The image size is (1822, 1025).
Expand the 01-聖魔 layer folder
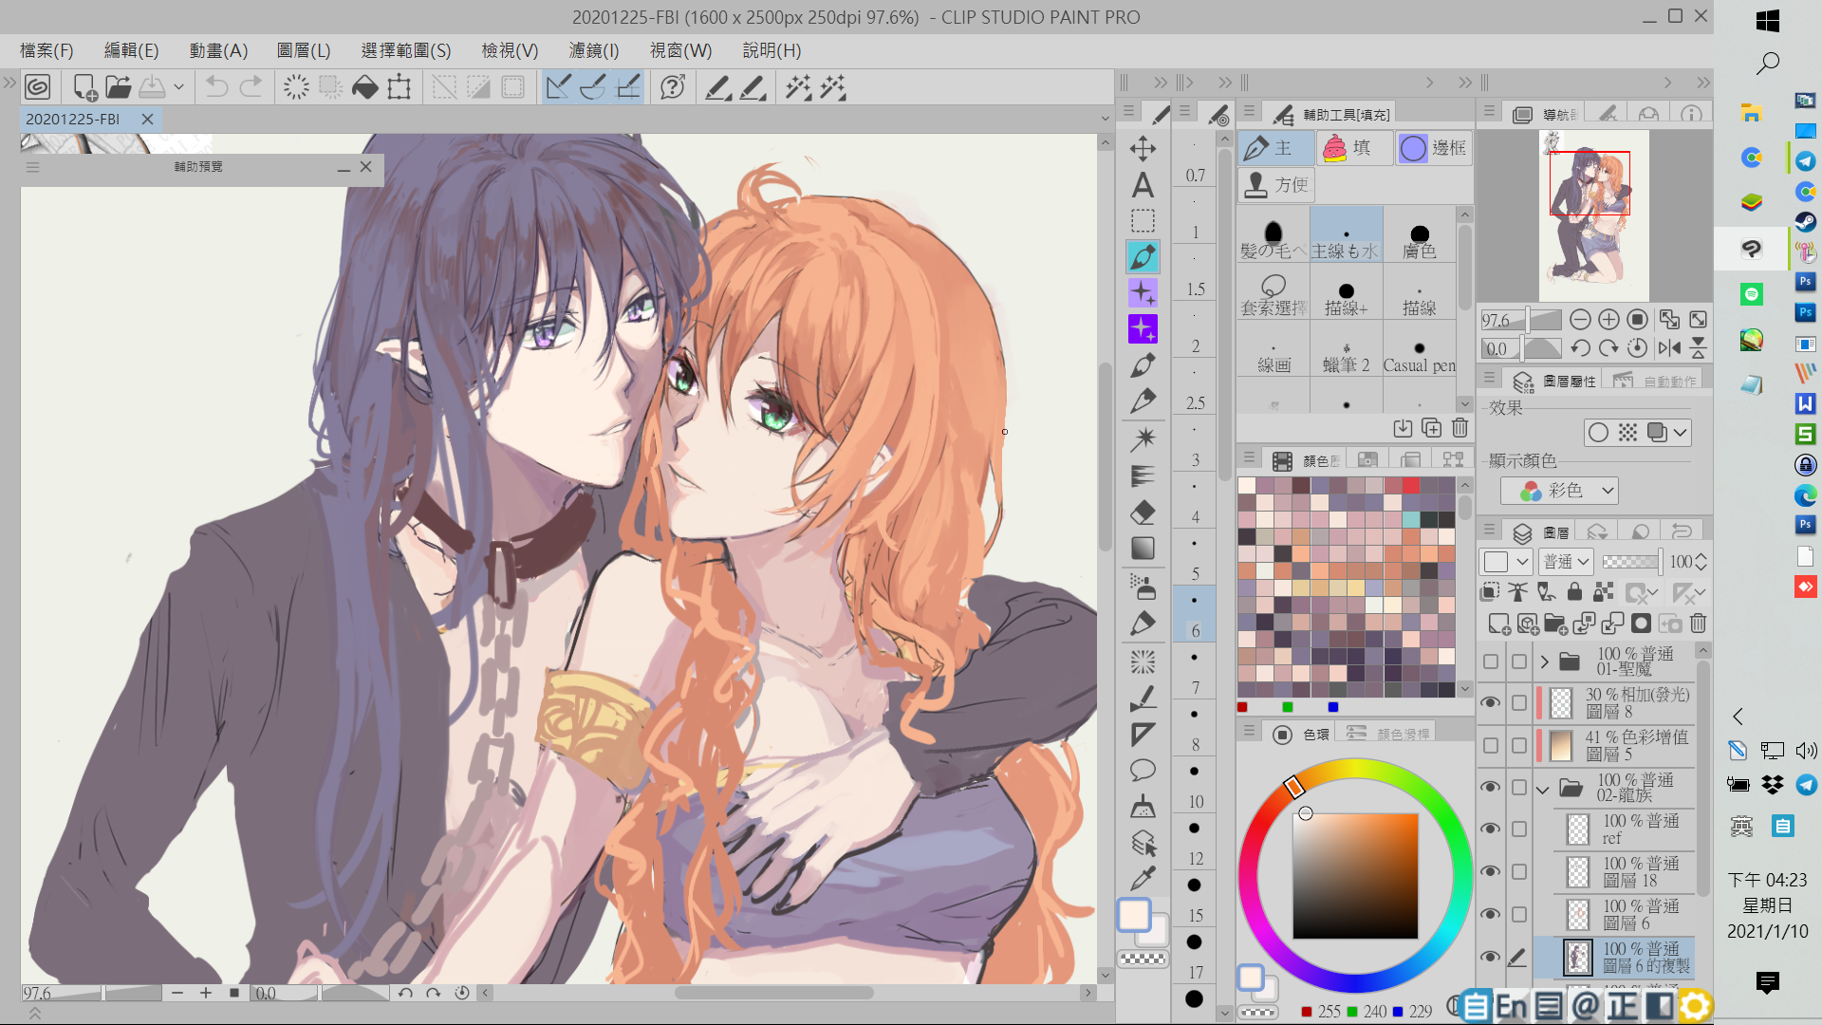coord(1544,662)
